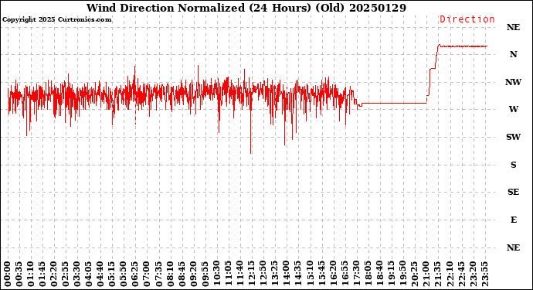Viewport: 533px width, 290px height.
Task: Click the flat red plateau above N after 21:35
Action: pyautogui.click(x=464, y=46)
